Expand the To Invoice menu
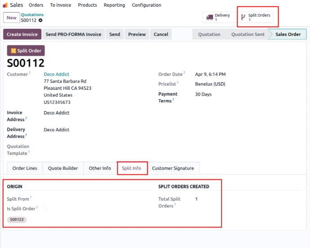The width and height of the screenshot is (310, 248). 60,5
